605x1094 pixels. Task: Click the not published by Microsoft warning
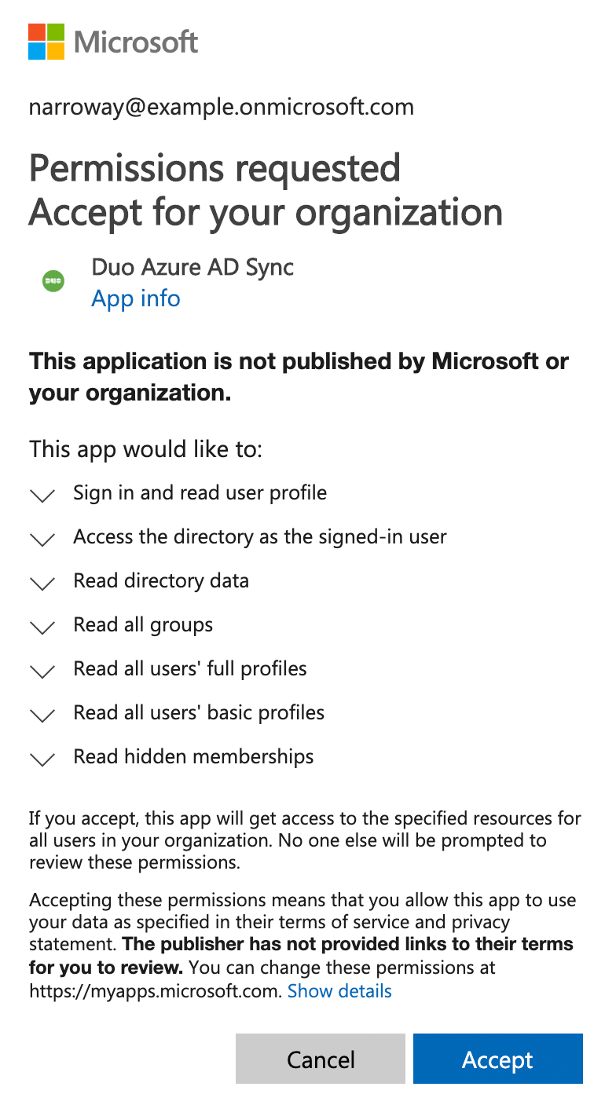(298, 376)
